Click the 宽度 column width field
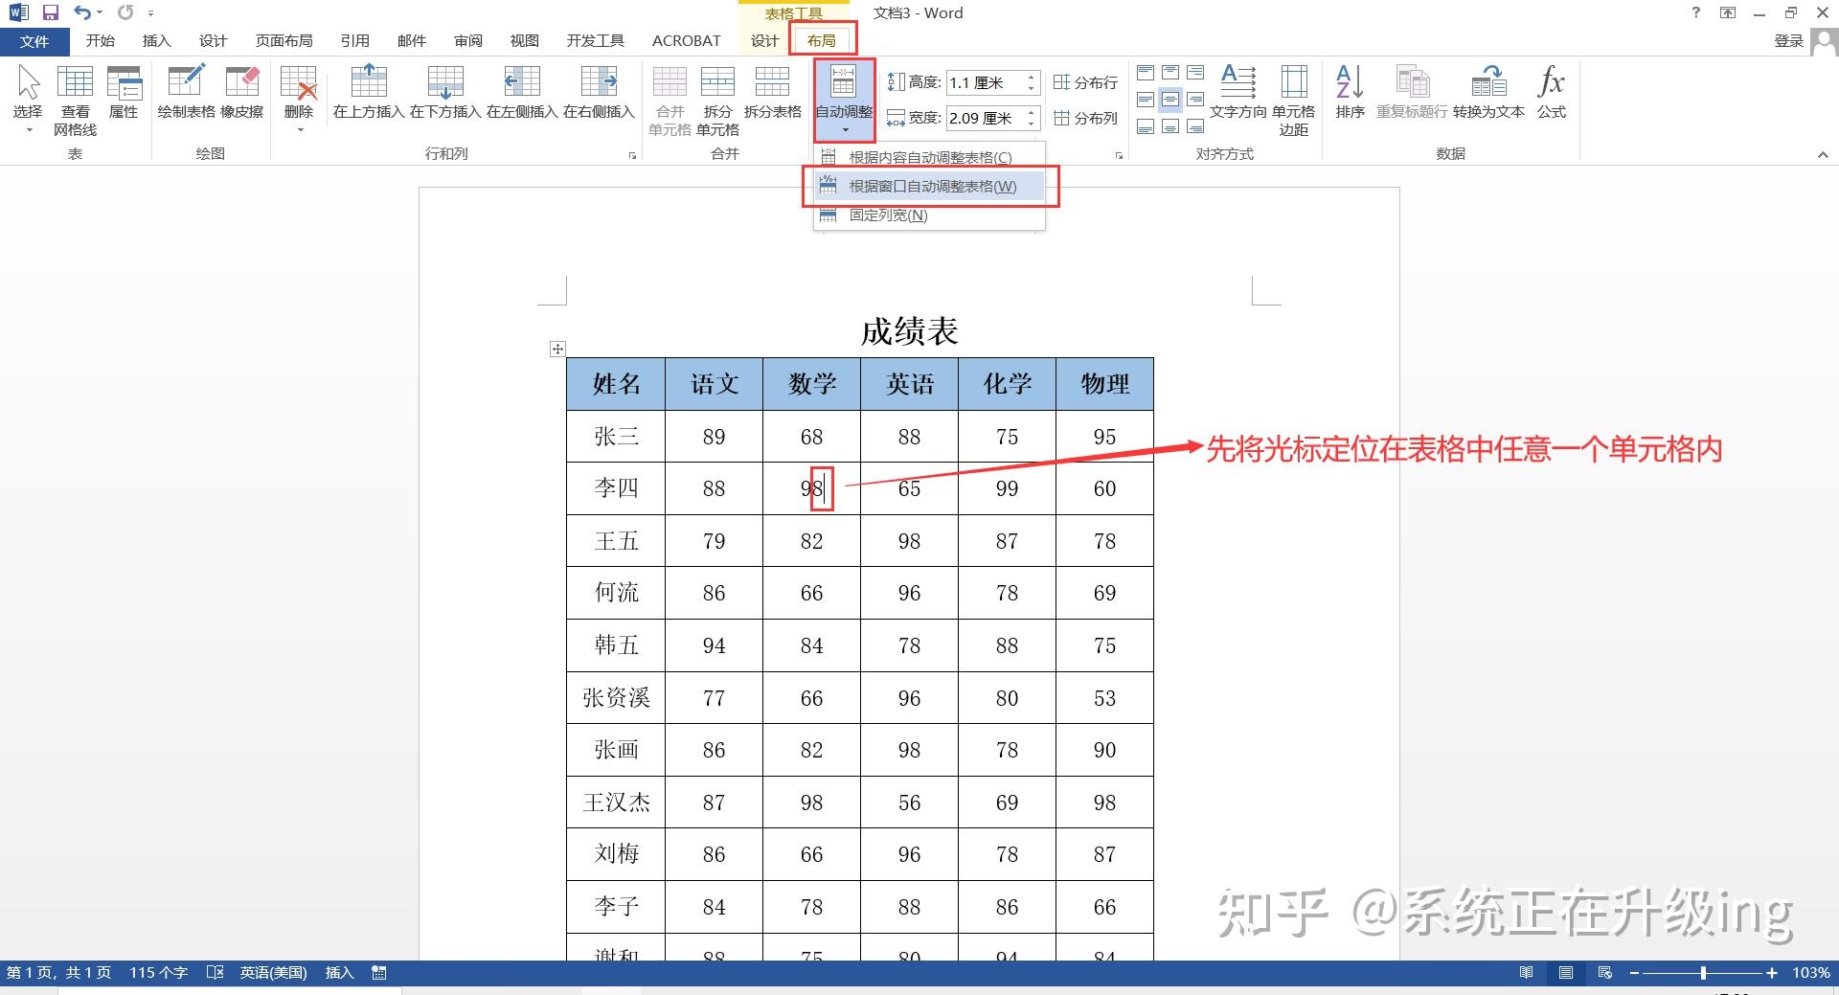 tap(986, 118)
